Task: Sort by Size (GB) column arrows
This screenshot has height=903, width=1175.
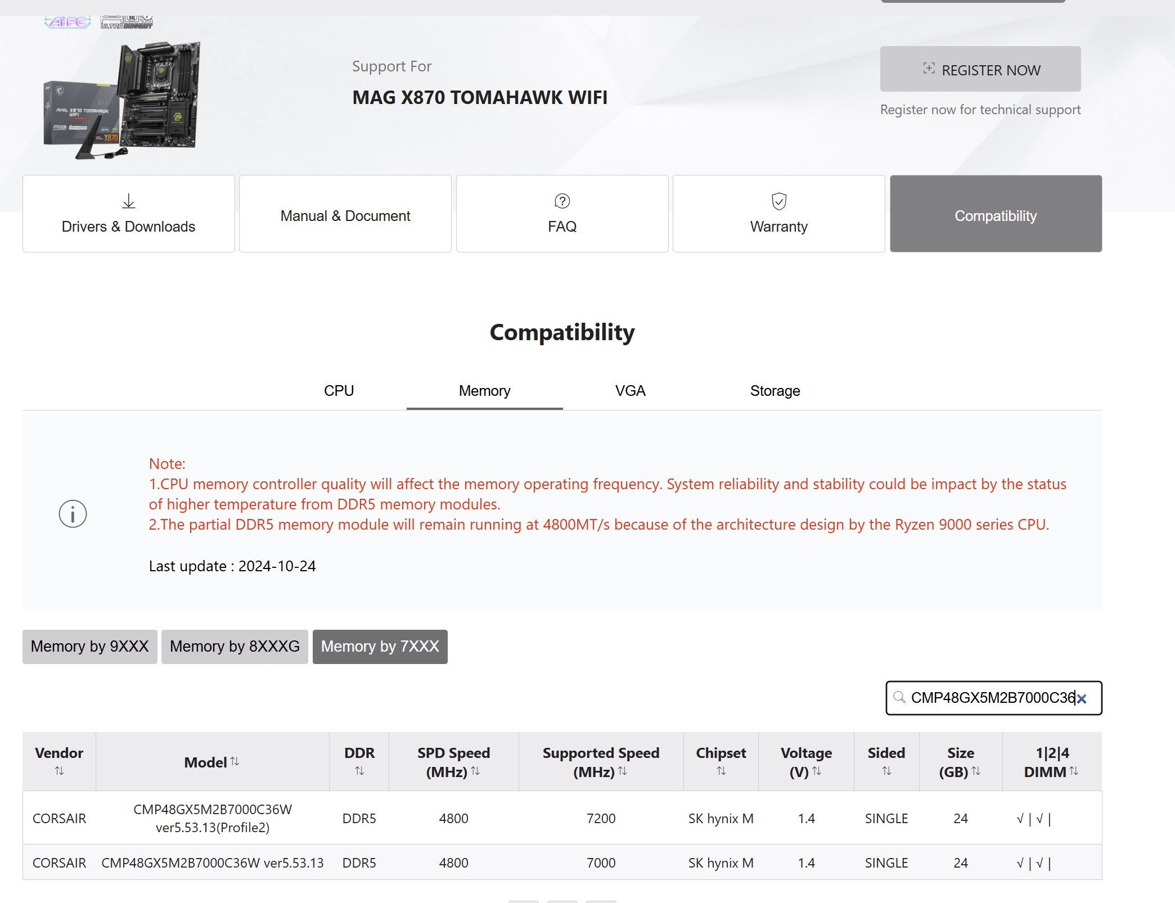Action: (x=976, y=771)
